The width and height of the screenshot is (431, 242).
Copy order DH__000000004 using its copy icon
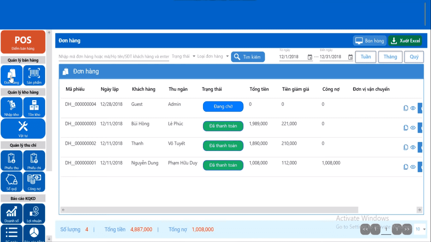tap(406, 108)
